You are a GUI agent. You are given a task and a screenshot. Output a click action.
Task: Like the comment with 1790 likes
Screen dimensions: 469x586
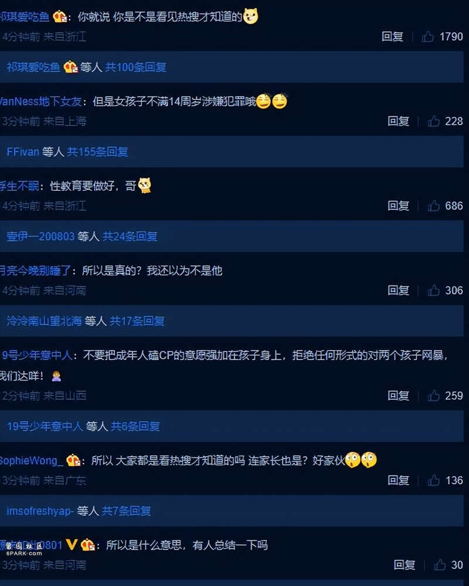pos(428,36)
